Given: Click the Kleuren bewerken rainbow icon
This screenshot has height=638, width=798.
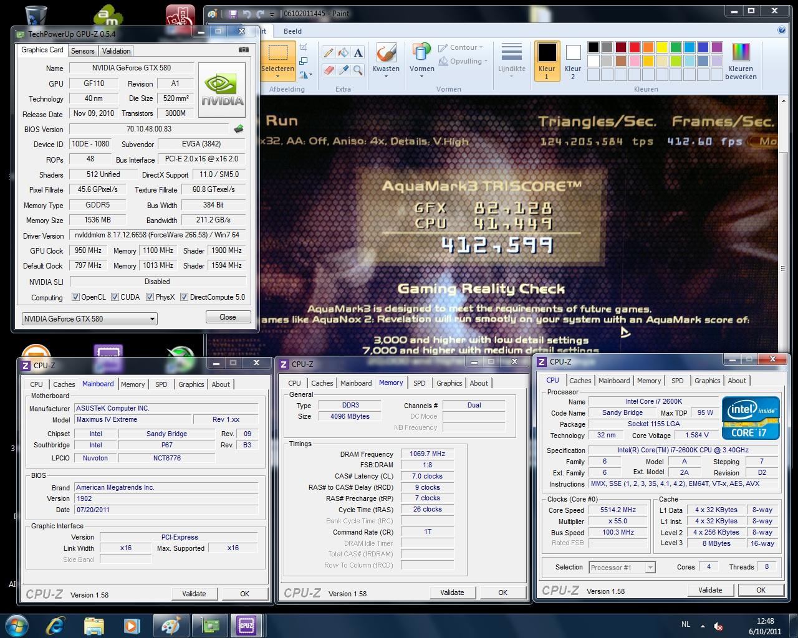Looking at the screenshot, I should pyautogui.click(x=741, y=52).
